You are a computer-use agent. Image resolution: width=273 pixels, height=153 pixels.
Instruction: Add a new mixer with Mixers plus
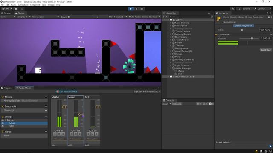click(x=46, y=97)
